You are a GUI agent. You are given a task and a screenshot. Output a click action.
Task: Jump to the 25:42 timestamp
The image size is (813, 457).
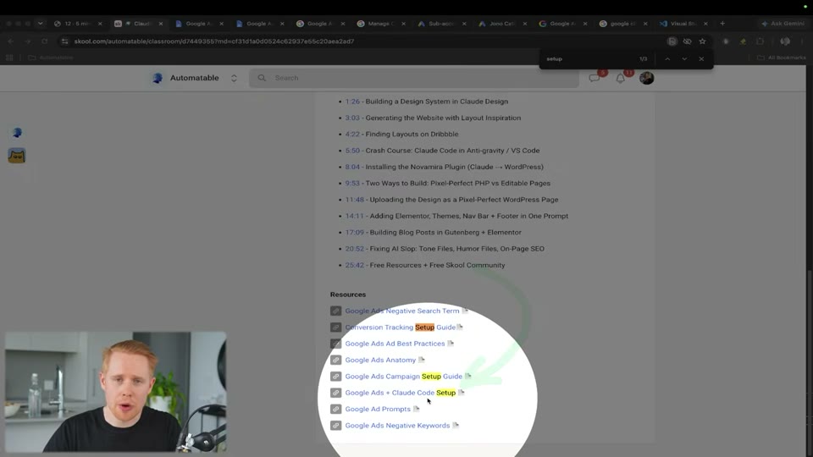[x=355, y=265]
